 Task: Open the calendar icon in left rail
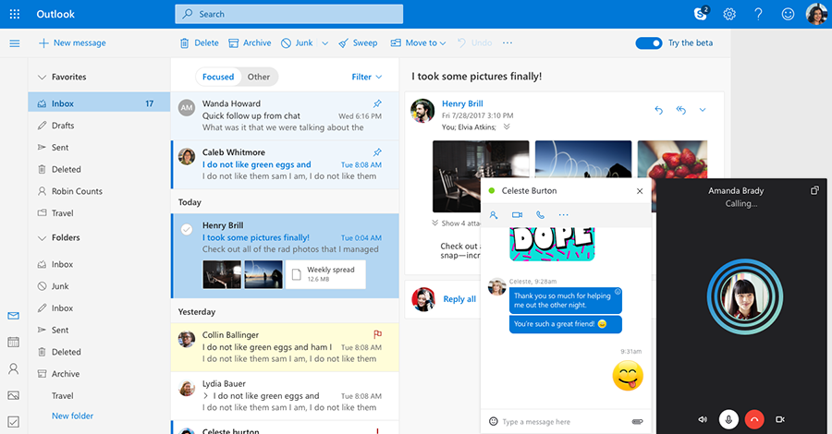pos(13,343)
